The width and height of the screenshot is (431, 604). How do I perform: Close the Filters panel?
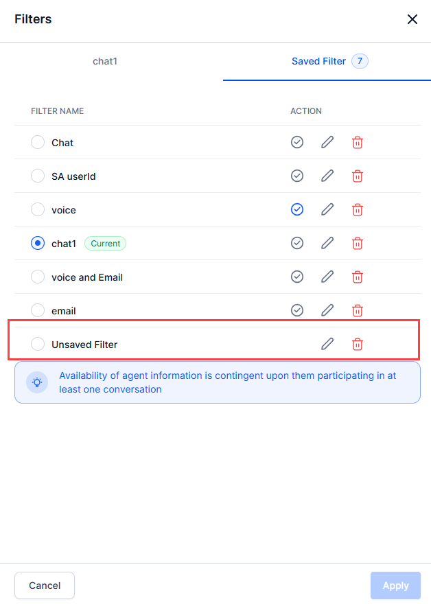click(x=412, y=19)
